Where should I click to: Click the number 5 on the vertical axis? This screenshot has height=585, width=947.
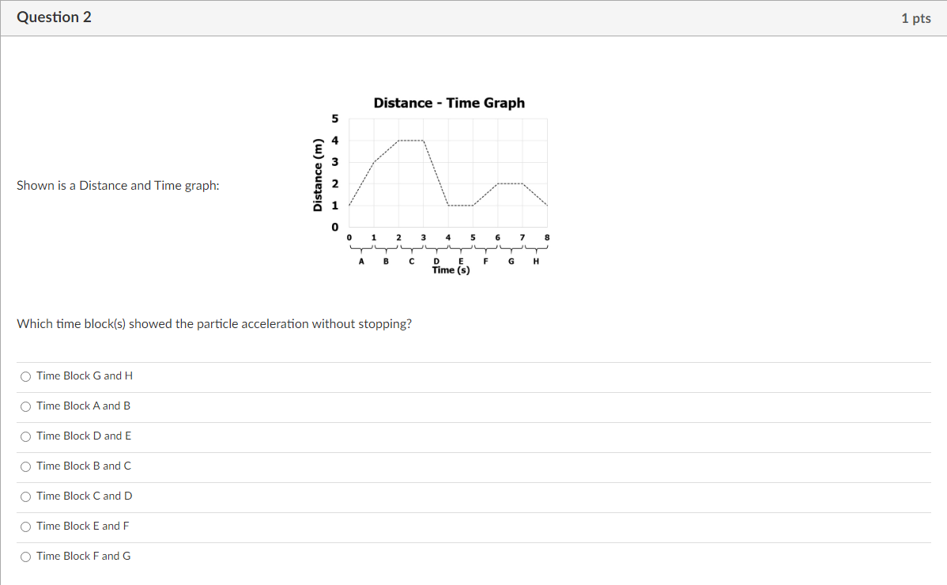pyautogui.click(x=334, y=119)
